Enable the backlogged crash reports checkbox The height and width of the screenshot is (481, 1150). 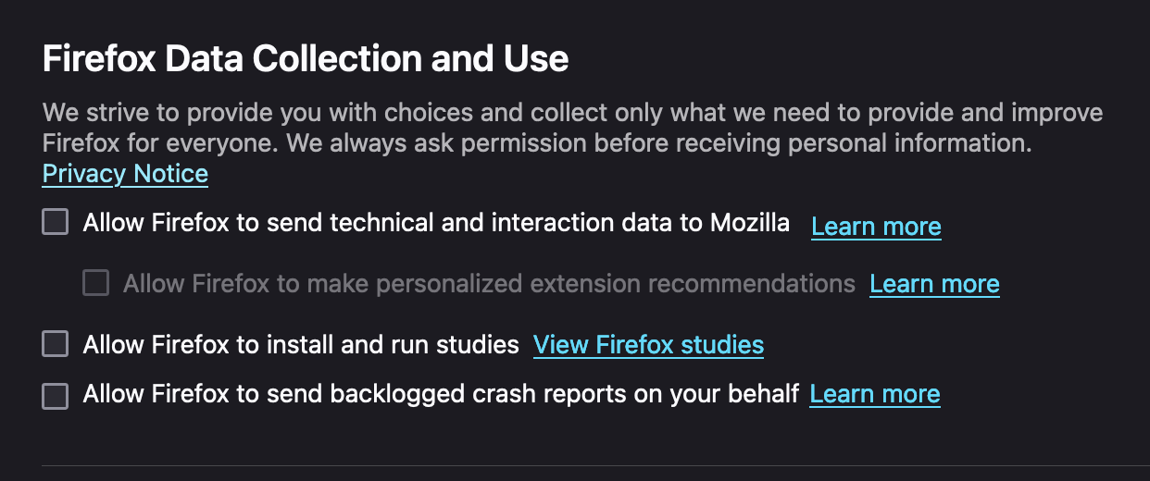pos(56,396)
